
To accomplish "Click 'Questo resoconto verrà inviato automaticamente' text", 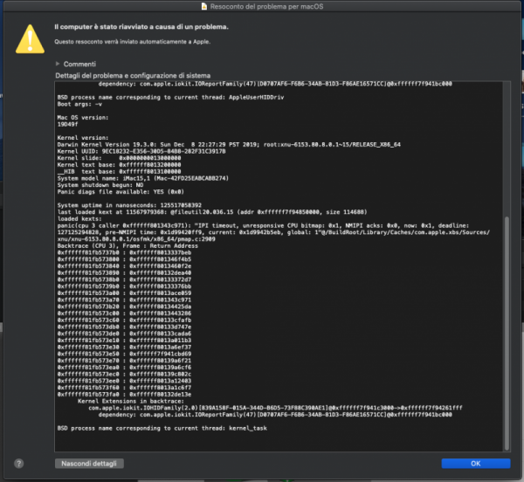I will 133,42.
